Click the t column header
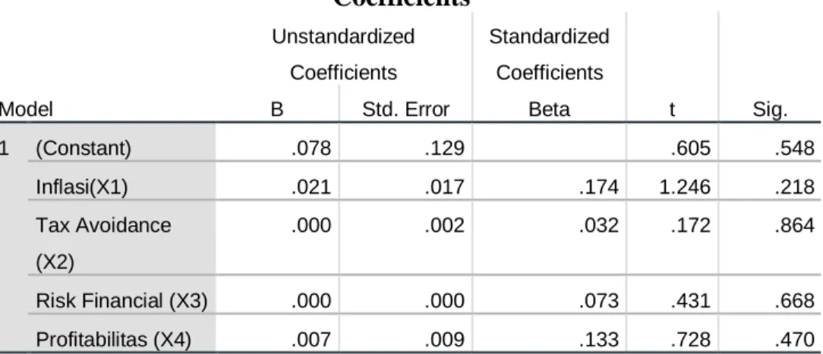Image resolution: width=823 pixels, height=354 pixels. pyautogui.click(x=673, y=110)
